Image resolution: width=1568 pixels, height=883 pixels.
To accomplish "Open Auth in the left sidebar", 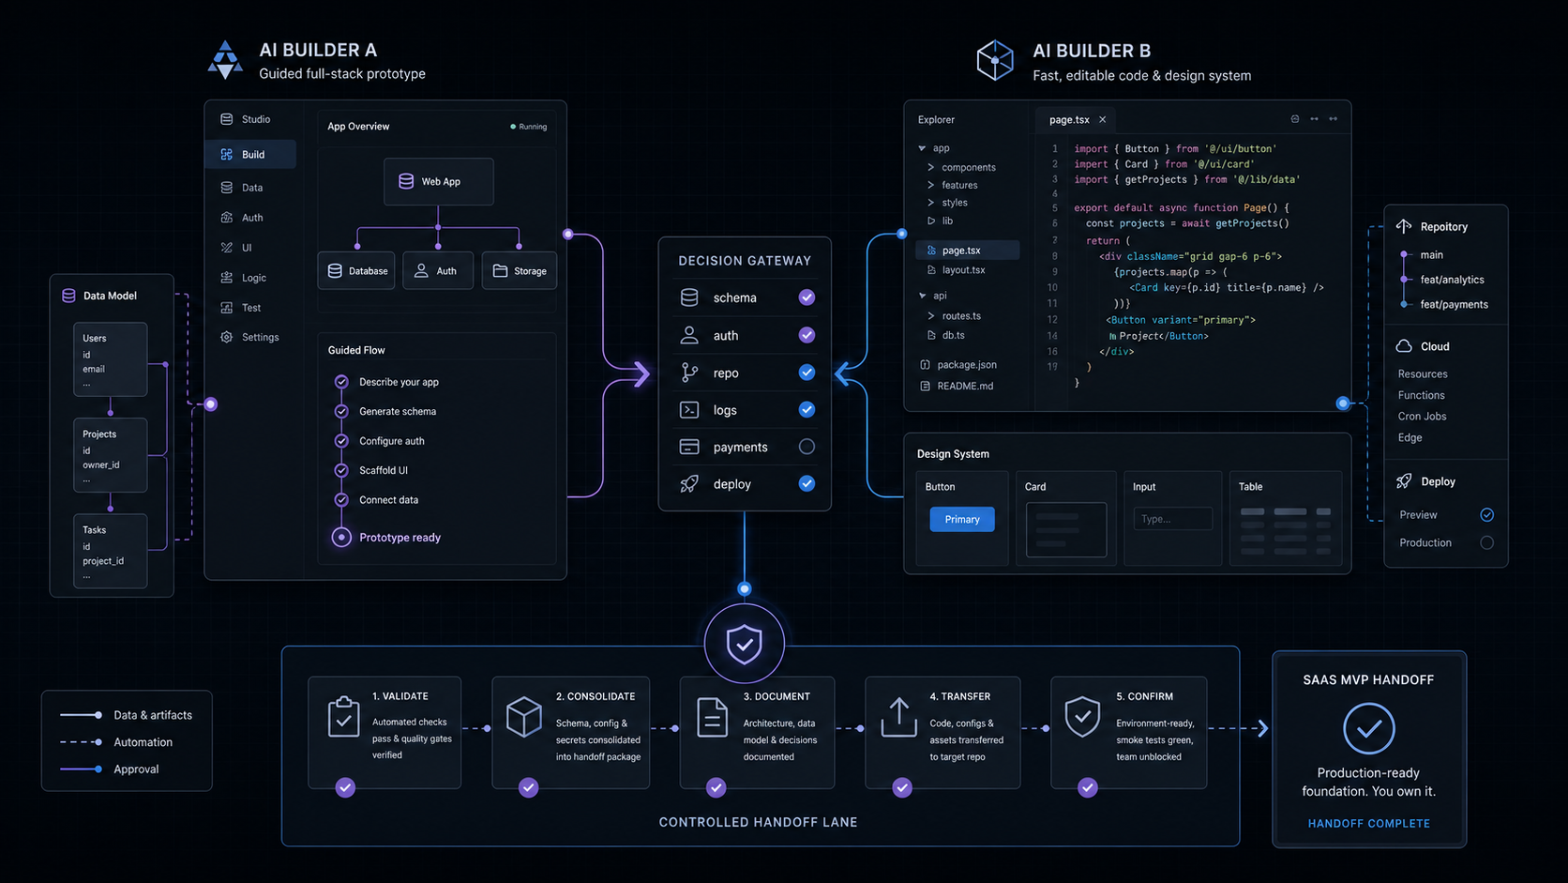I will pos(242,218).
